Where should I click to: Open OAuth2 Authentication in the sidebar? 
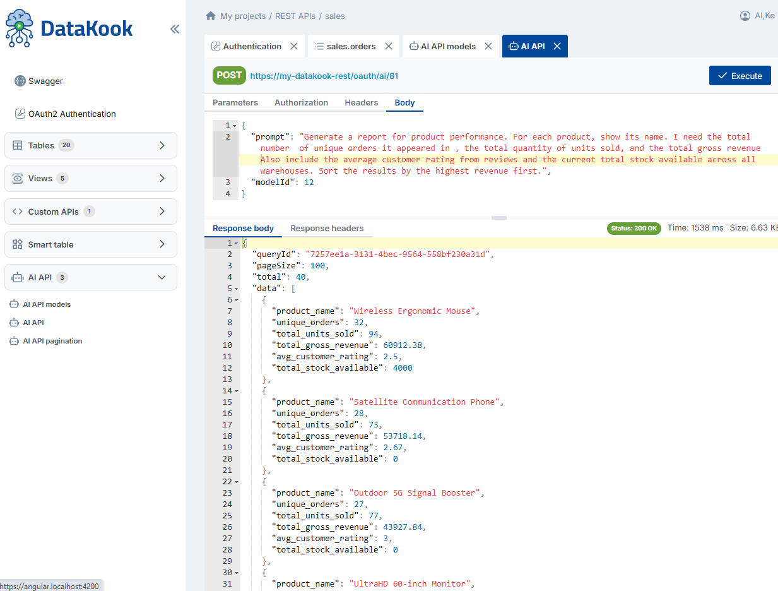72,114
